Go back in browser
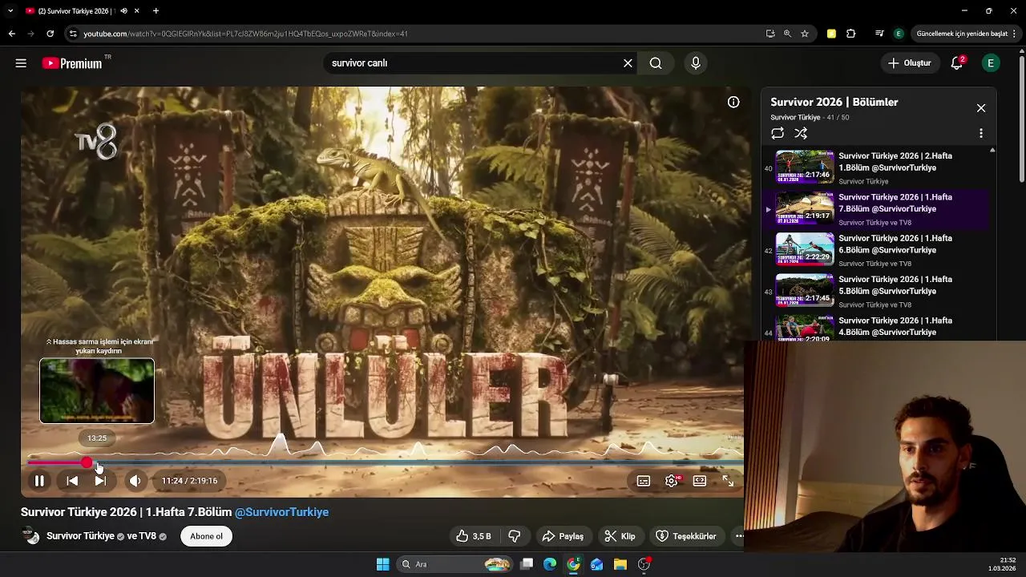Image resolution: width=1026 pixels, height=577 pixels. tap(11, 34)
